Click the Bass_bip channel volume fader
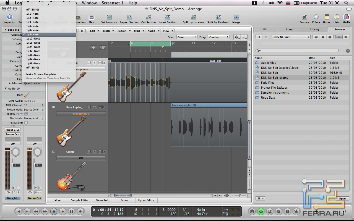The width and height of the screenshot is (354, 221). 16,165
